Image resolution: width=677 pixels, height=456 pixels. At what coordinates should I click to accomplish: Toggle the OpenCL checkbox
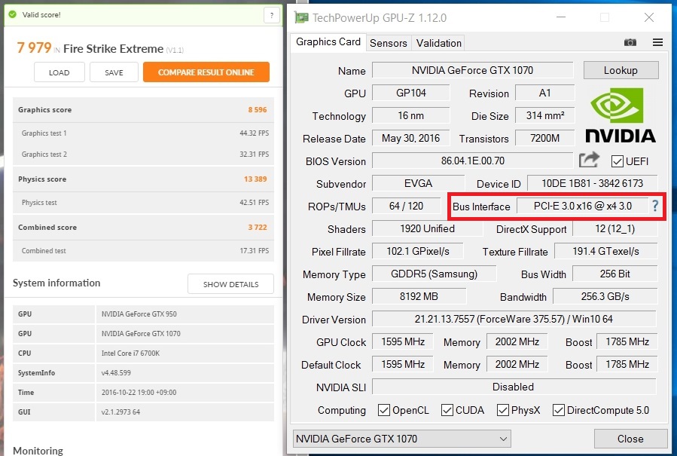click(383, 410)
